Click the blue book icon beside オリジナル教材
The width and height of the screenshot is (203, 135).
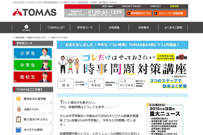18,130
